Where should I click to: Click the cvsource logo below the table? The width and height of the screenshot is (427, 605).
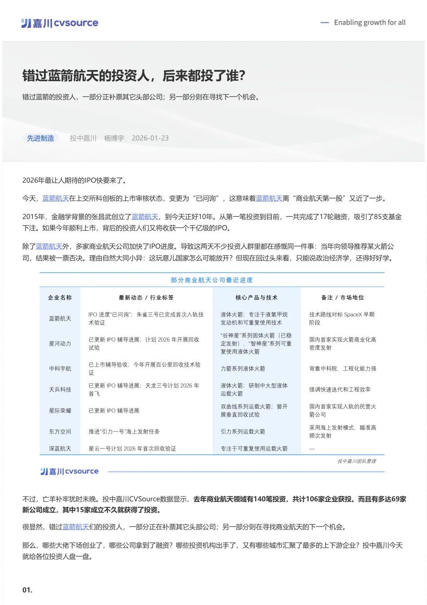(x=70, y=471)
